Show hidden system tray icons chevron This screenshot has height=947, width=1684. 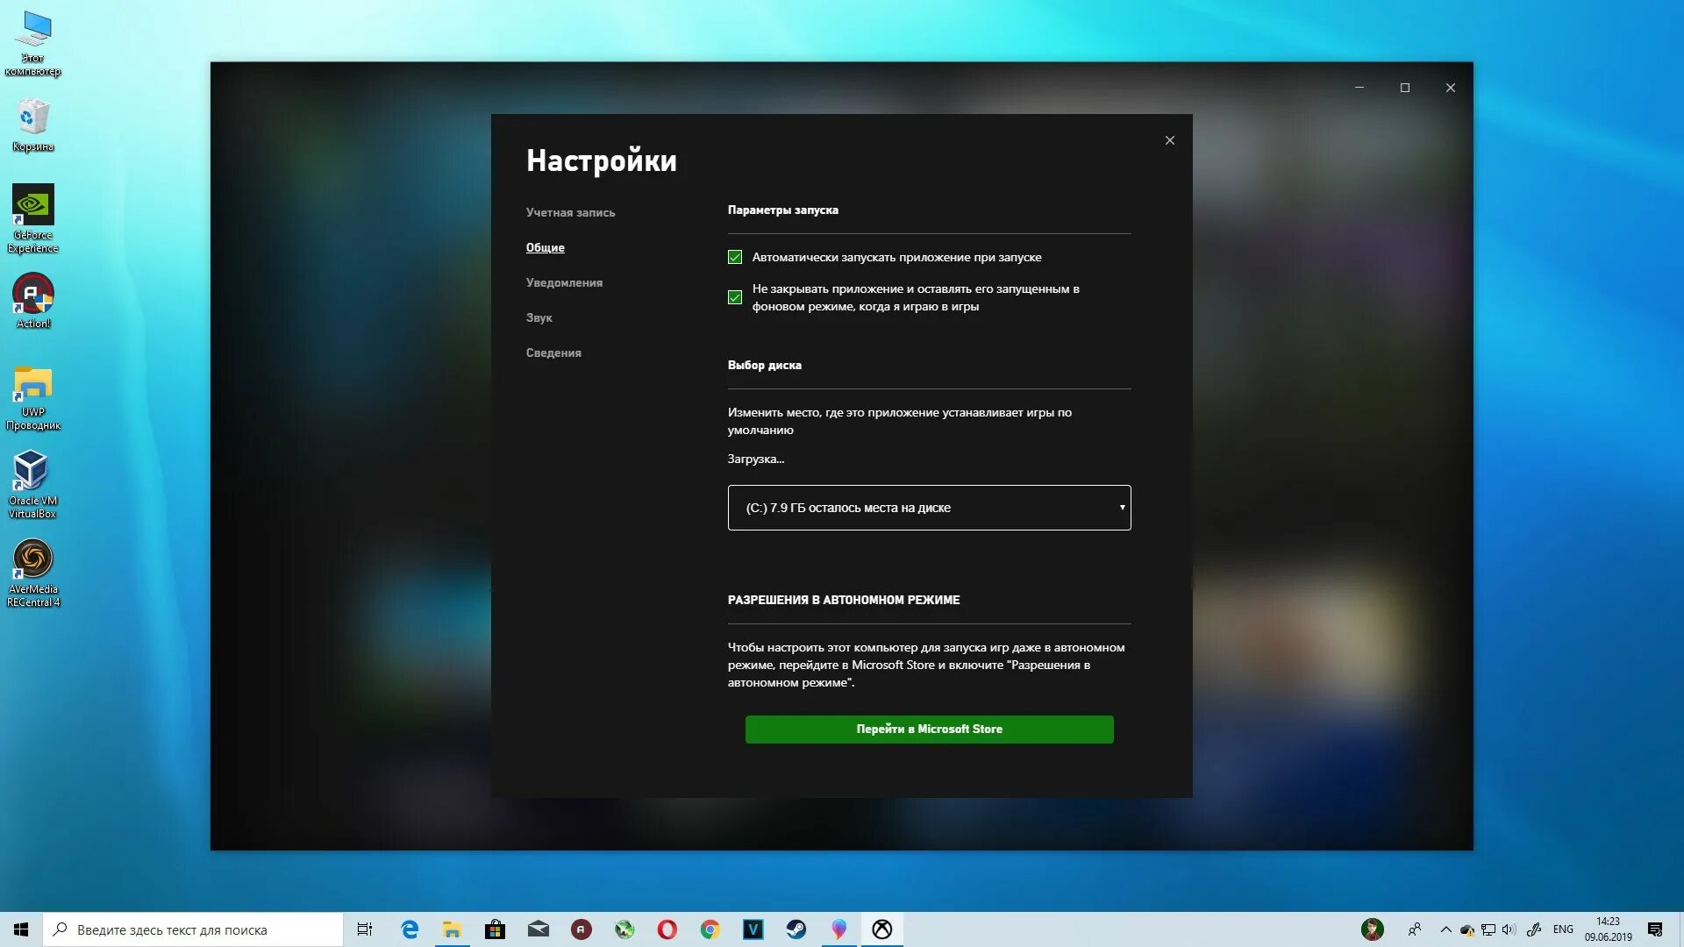(1445, 929)
